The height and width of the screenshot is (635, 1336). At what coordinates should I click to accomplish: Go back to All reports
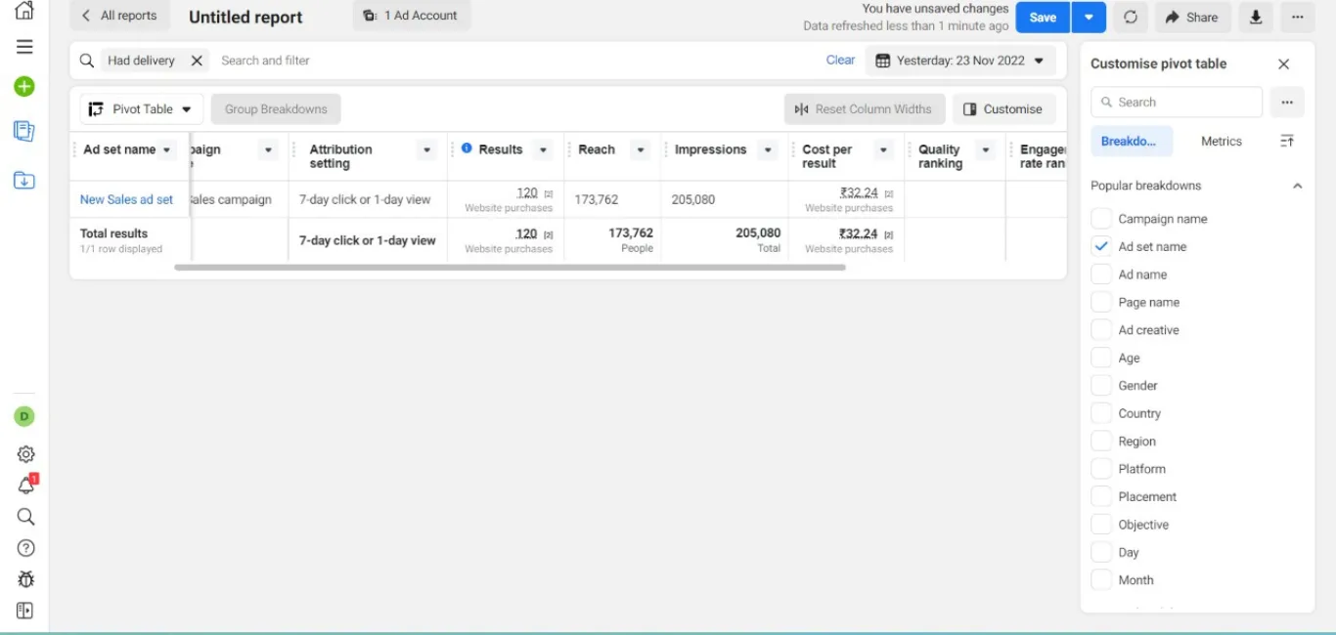119,16
